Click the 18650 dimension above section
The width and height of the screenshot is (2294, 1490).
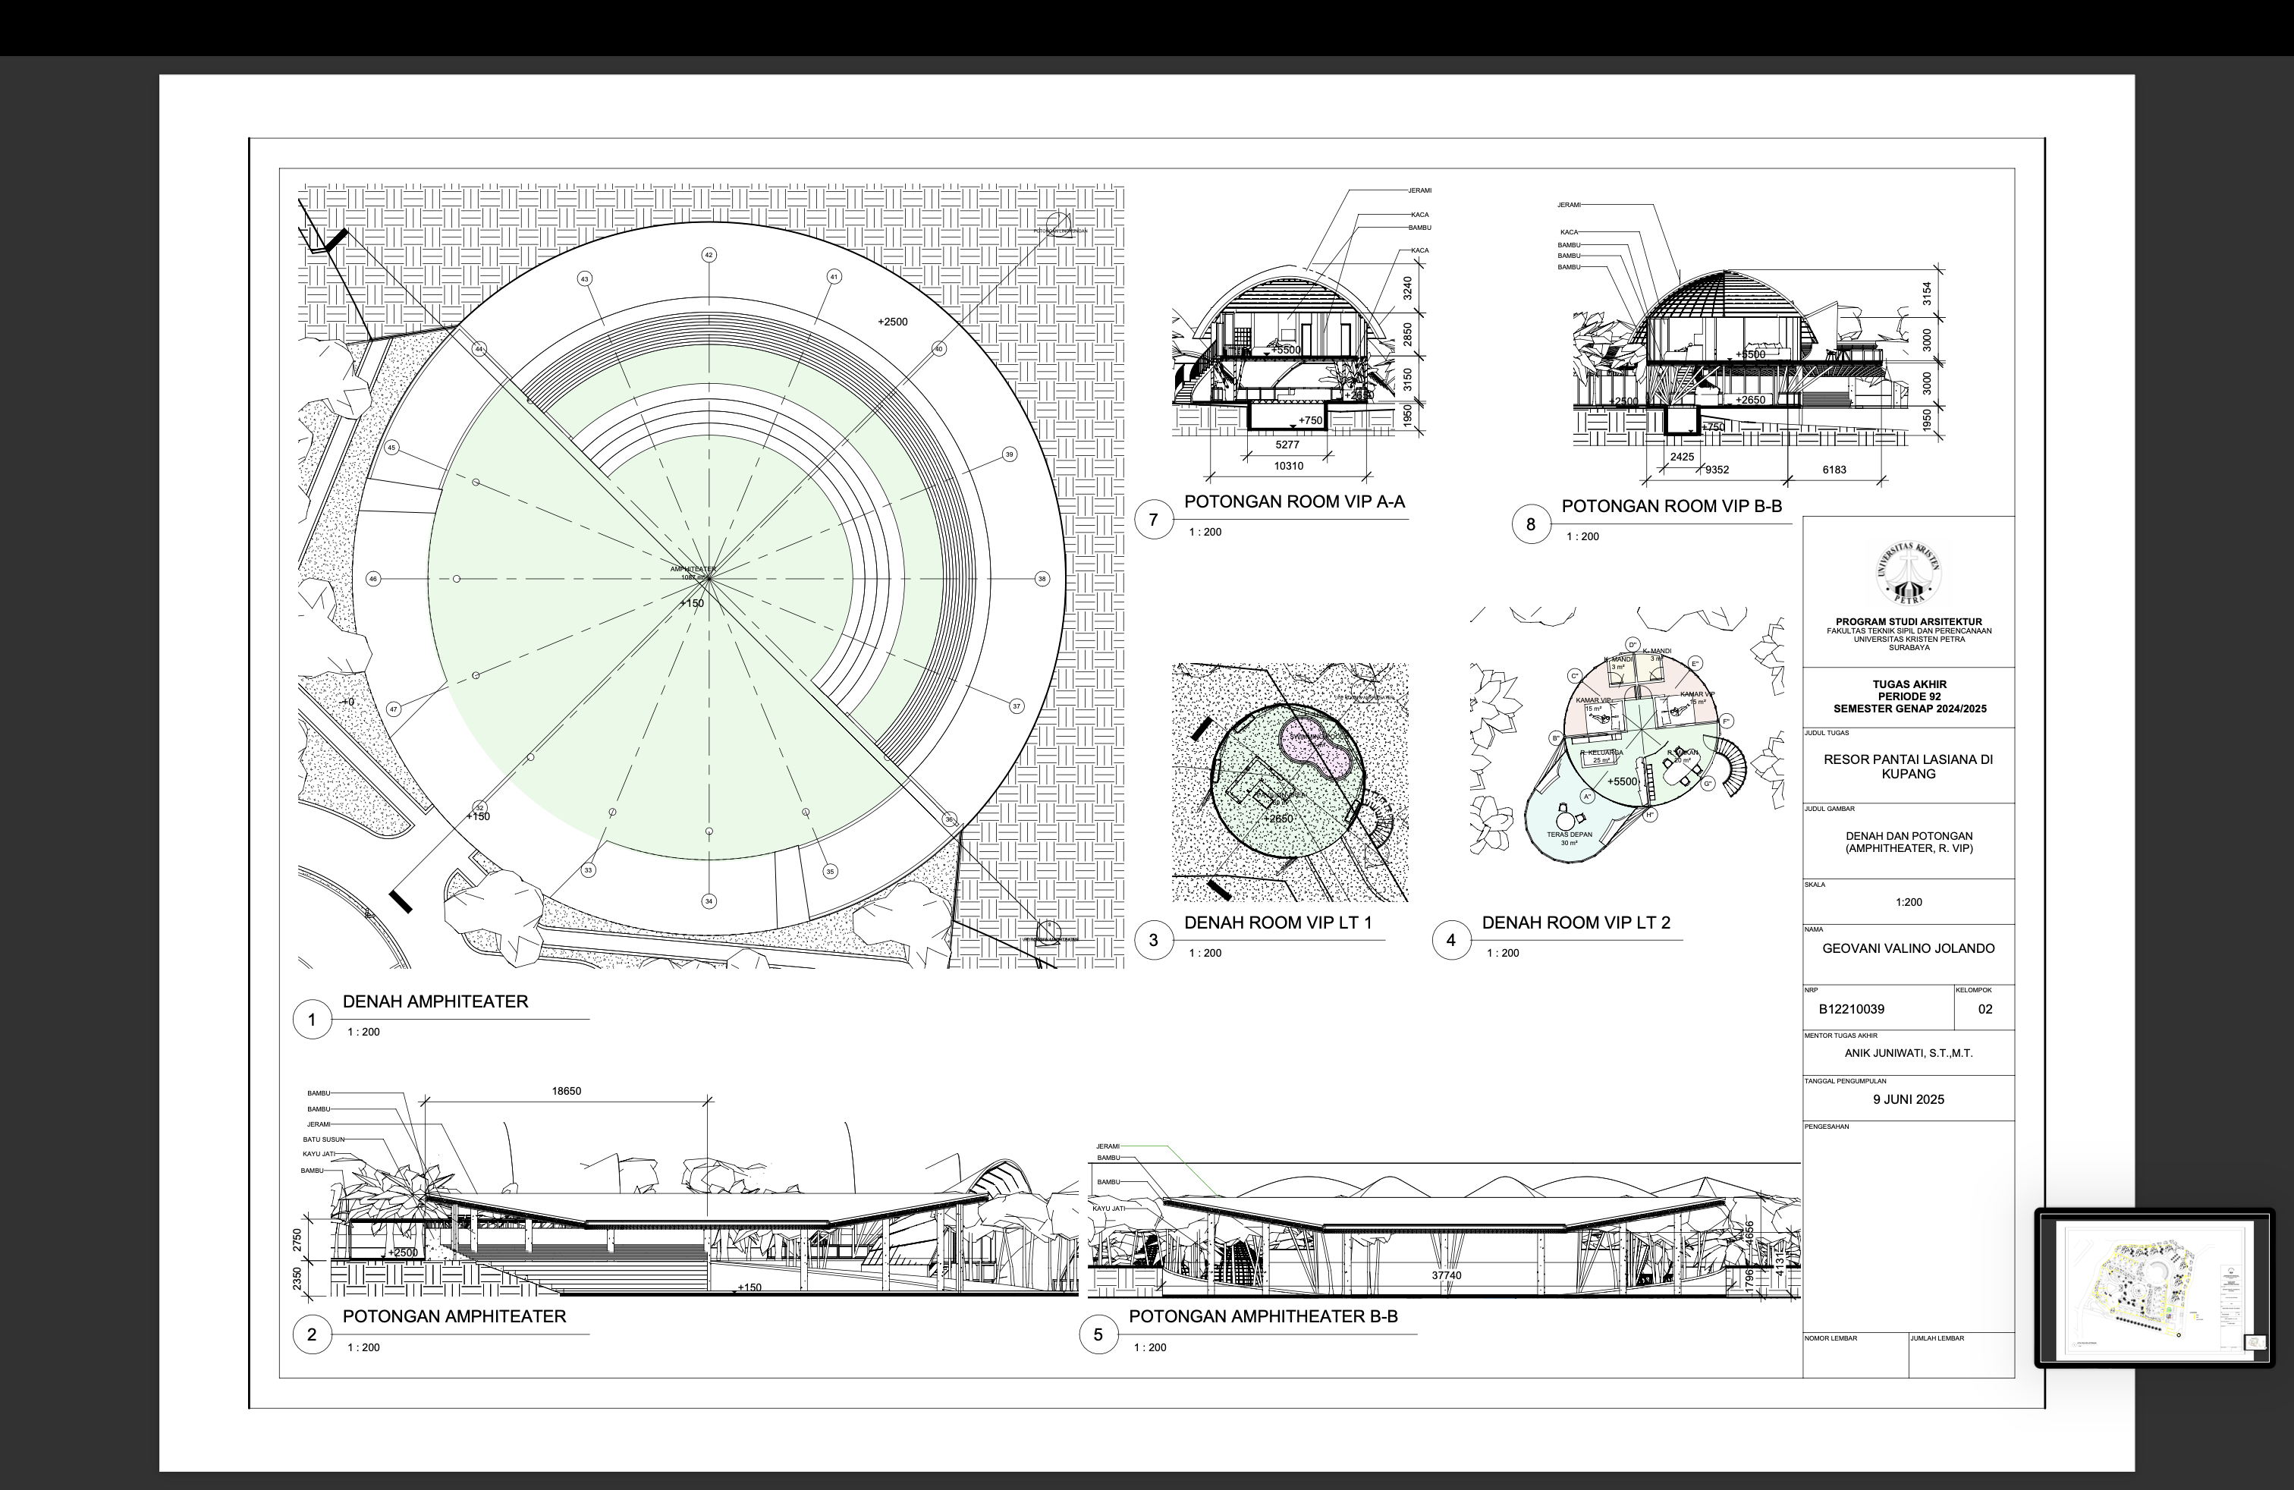click(566, 1091)
